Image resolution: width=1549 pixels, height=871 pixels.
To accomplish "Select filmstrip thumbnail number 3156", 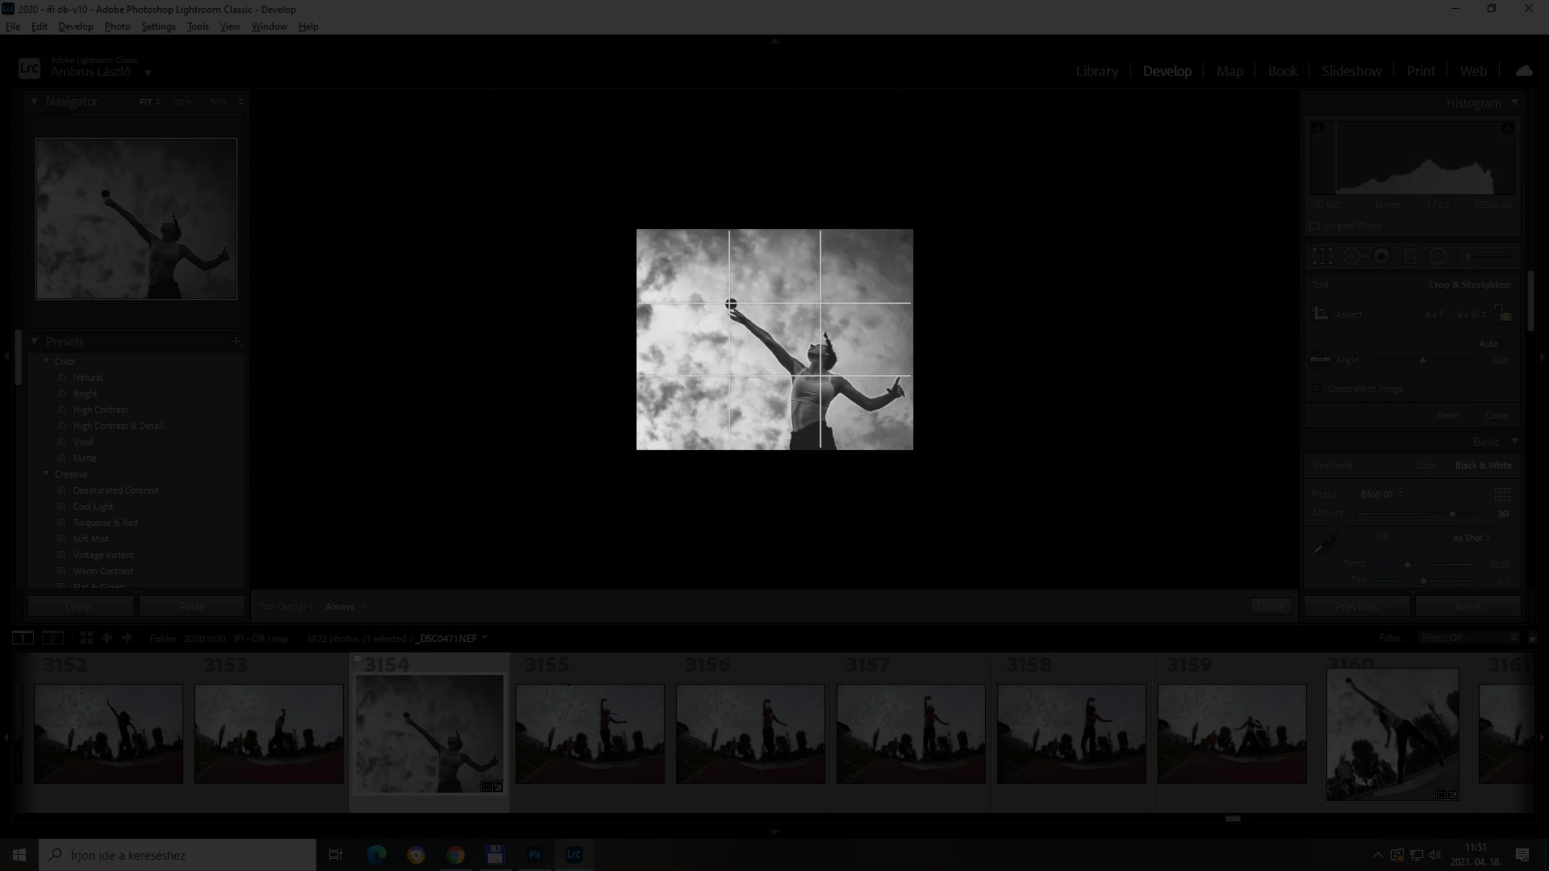I will pos(750,733).
